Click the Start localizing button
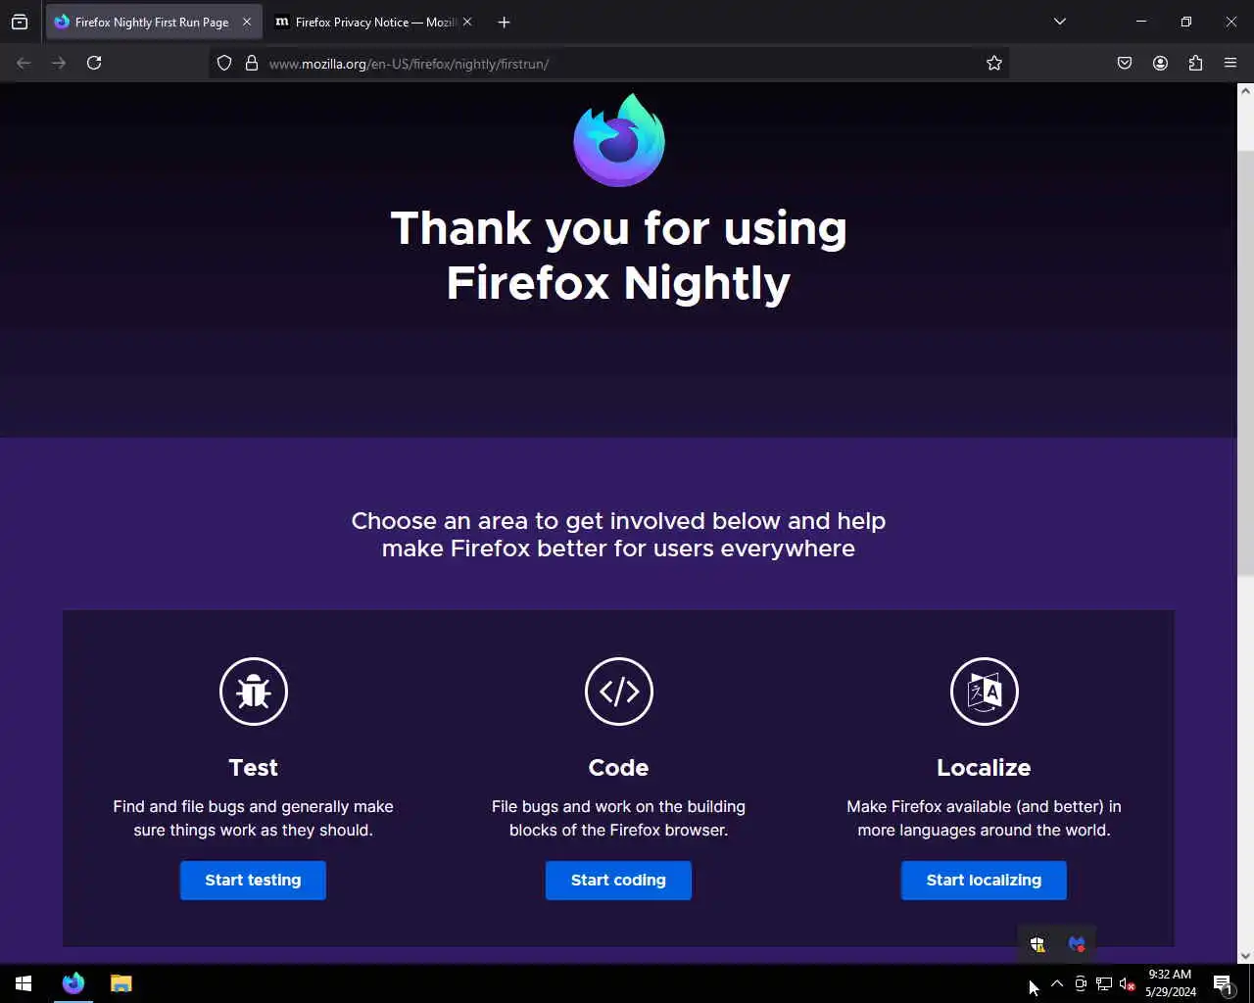This screenshot has height=1003, width=1254. pos(984,880)
